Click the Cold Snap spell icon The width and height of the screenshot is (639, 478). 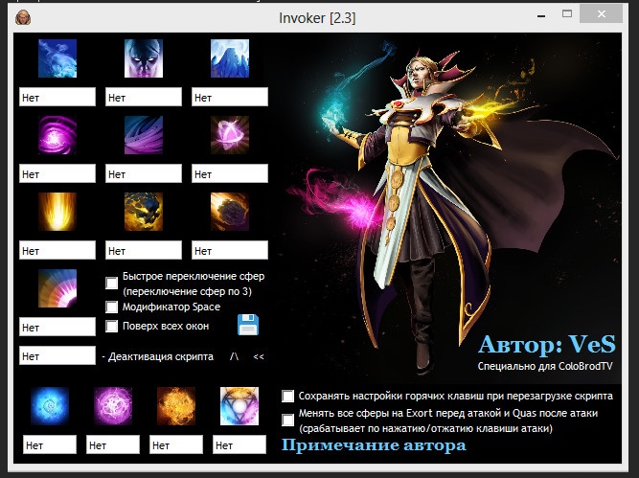(x=57, y=58)
